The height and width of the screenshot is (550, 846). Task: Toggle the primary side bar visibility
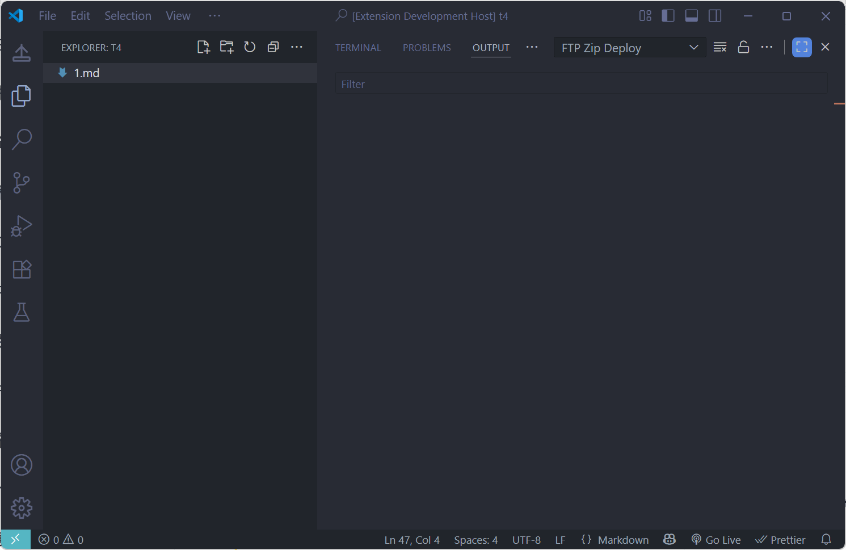668,16
